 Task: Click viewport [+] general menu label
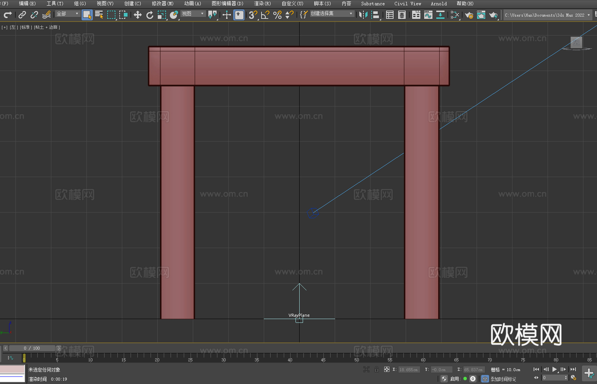click(5, 27)
